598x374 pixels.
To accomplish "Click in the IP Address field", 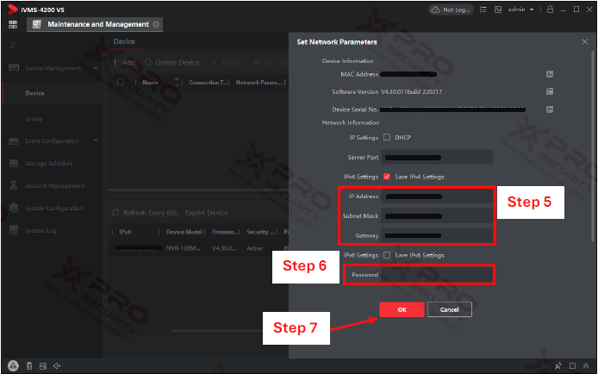I will [x=437, y=196].
